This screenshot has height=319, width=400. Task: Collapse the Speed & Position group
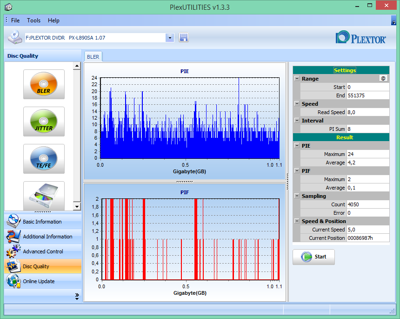[x=297, y=221]
